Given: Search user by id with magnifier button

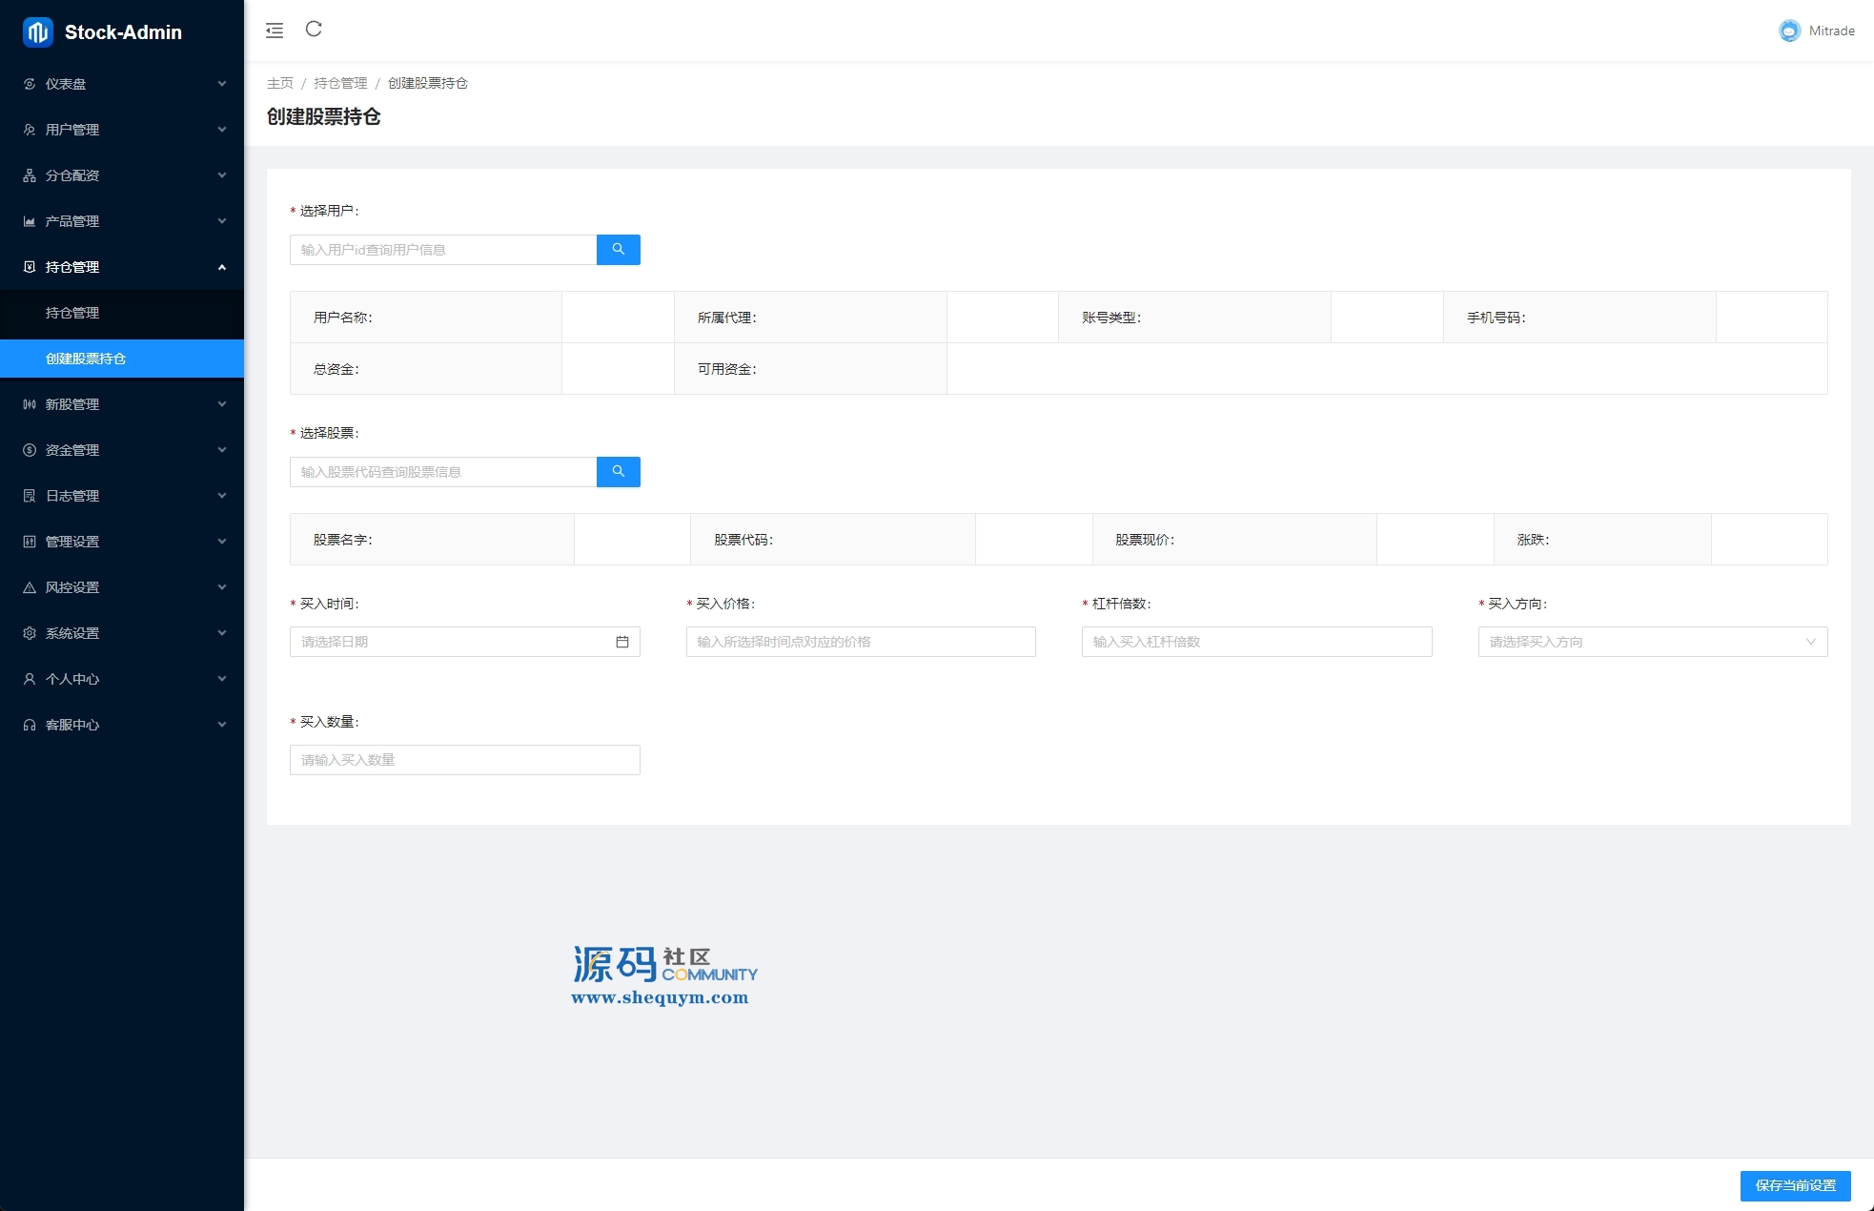Looking at the screenshot, I should 618,250.
